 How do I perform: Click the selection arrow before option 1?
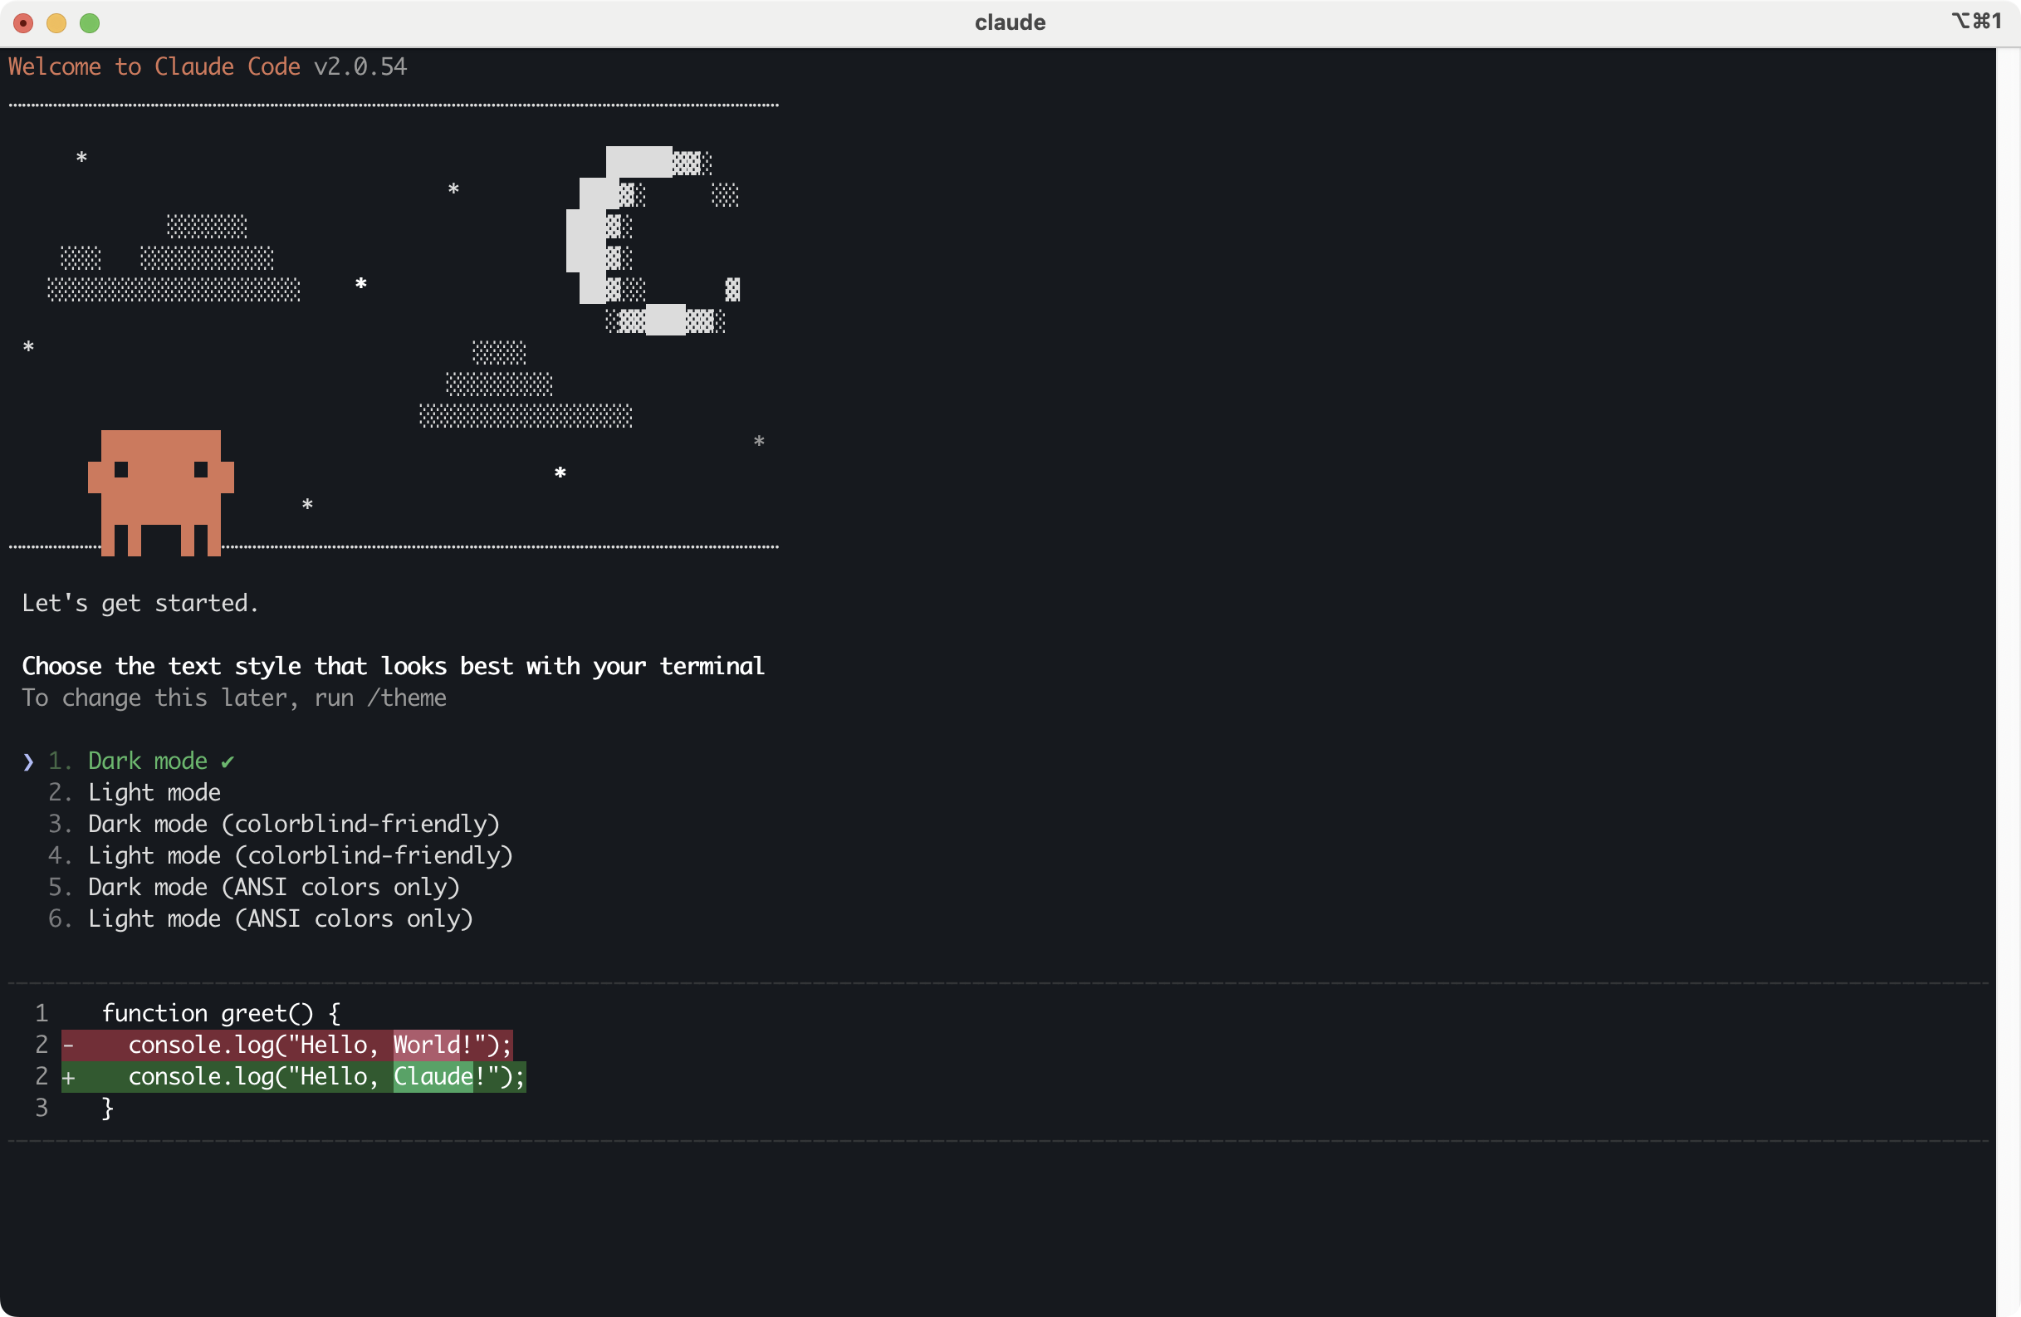pos(29,761)
